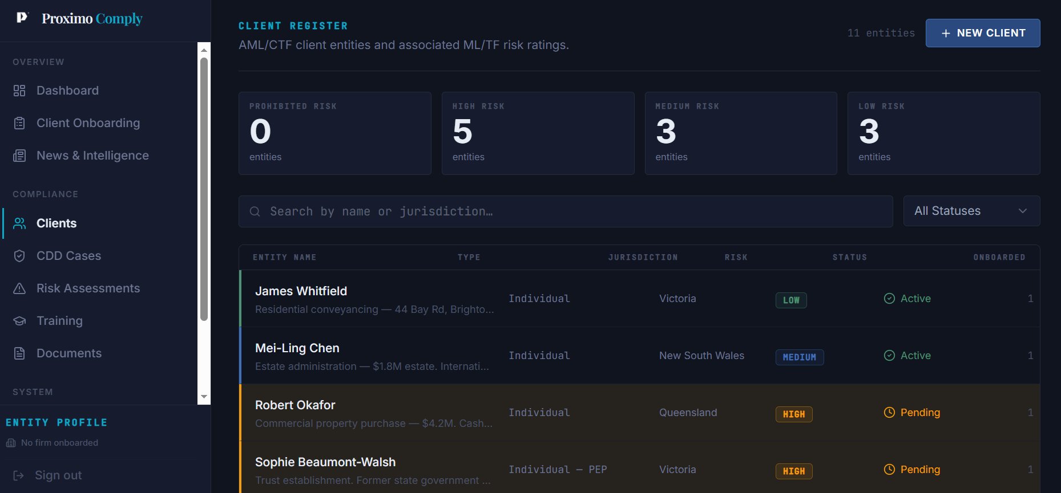
Task: Open Training in the sidebar
Action: pyautogui.click(x=59, y=321)
